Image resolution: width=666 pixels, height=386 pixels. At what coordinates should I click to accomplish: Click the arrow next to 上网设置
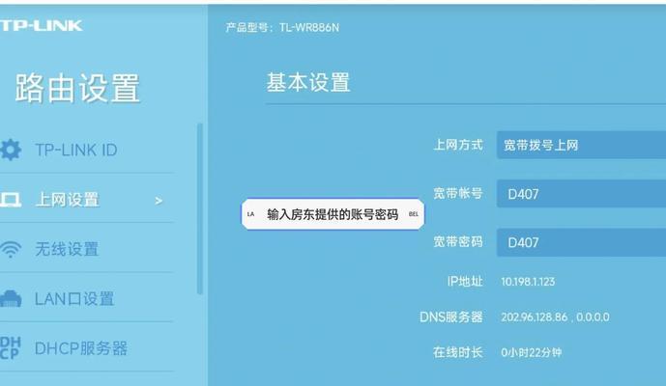(x=159, y=201)
